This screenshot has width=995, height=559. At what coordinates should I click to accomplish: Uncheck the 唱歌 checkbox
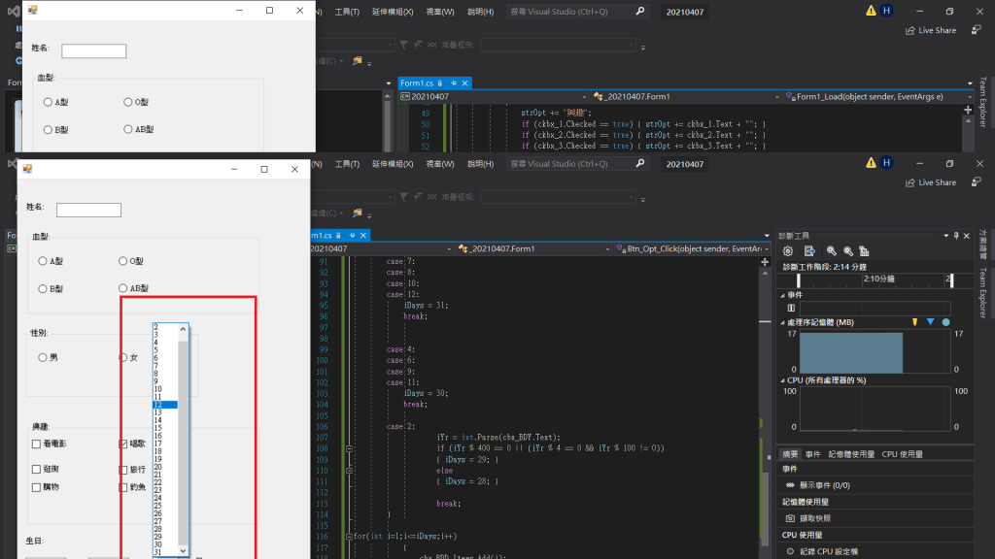(x=123, y=444)
